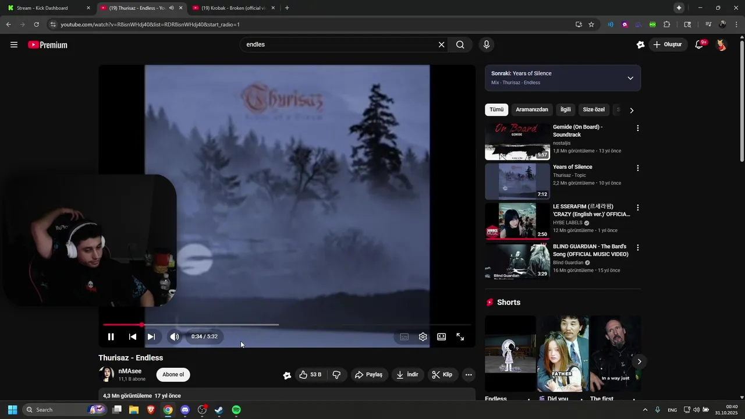This screenshot has height=419, width=745.
Task: Go back in browser history
Action: click(x=8, y=24)
